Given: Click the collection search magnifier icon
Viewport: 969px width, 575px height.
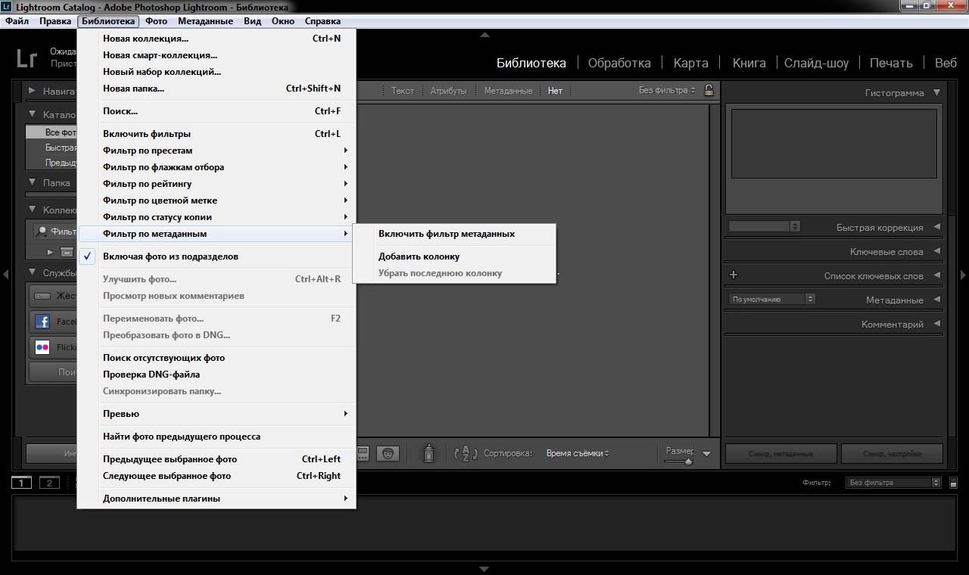Looking at the screenshot, I should click(x=42, y=232).
